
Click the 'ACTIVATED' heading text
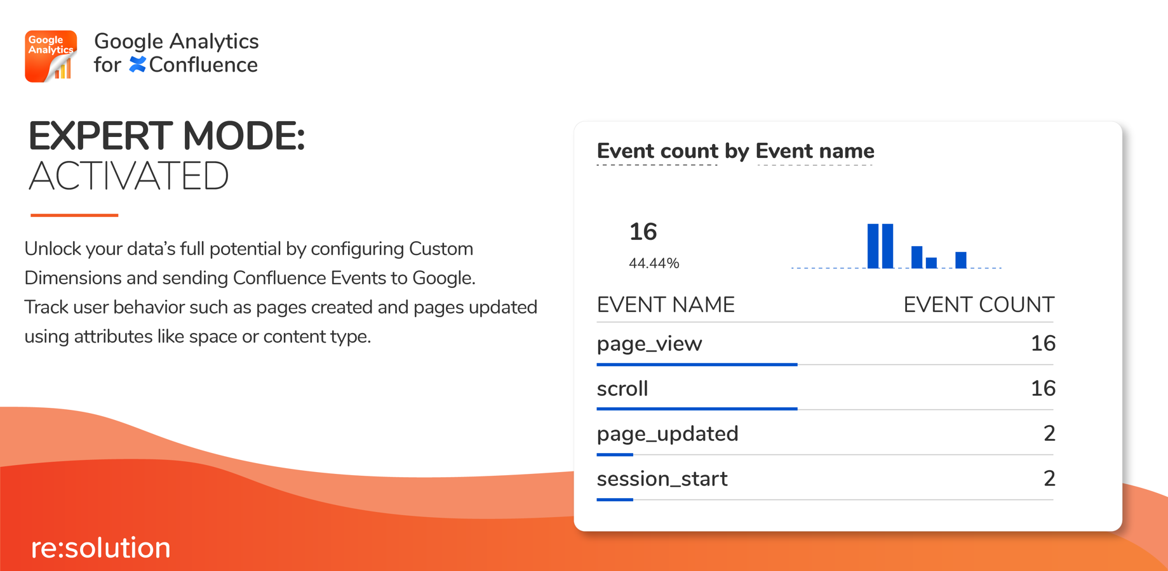[128, 176]
